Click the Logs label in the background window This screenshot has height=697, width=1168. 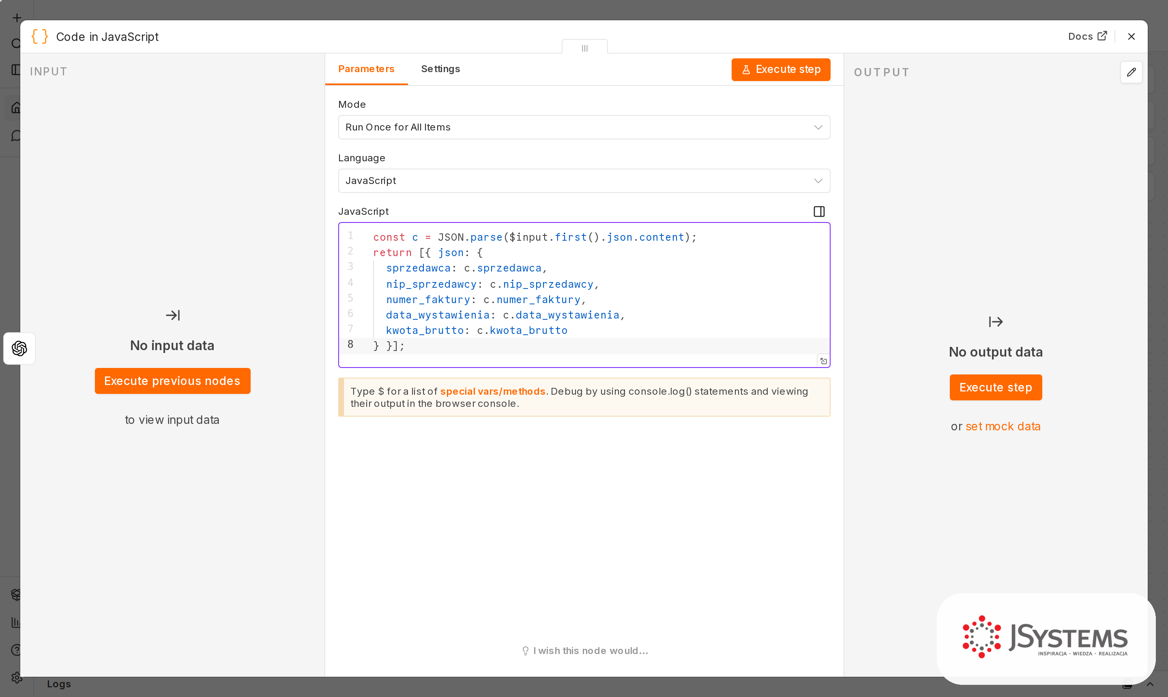pos(59,684)
